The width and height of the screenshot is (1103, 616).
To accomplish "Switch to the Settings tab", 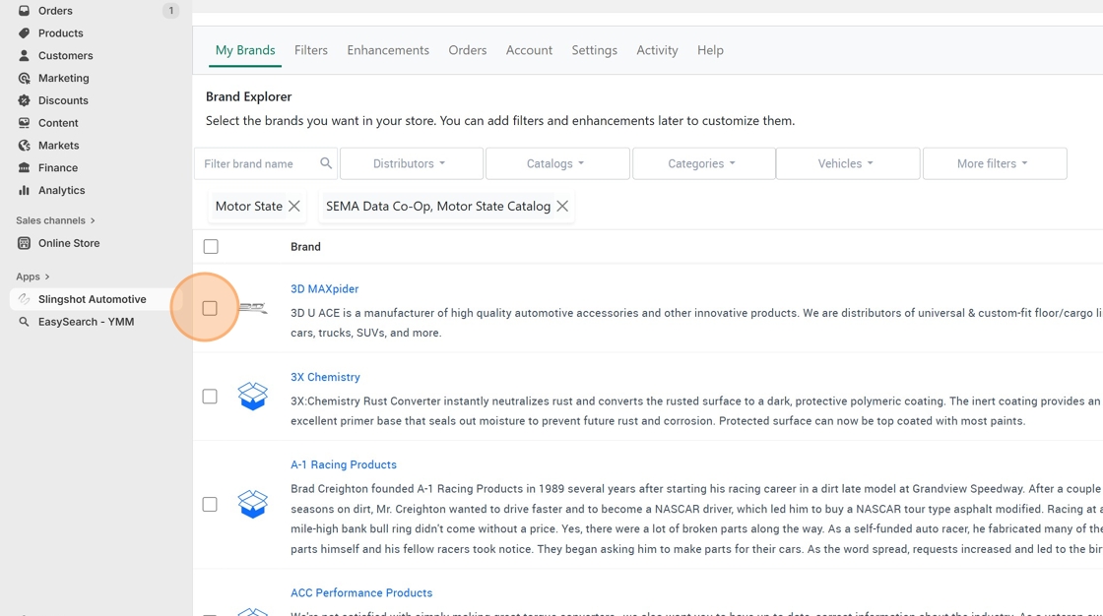I will tap(595, 50).
